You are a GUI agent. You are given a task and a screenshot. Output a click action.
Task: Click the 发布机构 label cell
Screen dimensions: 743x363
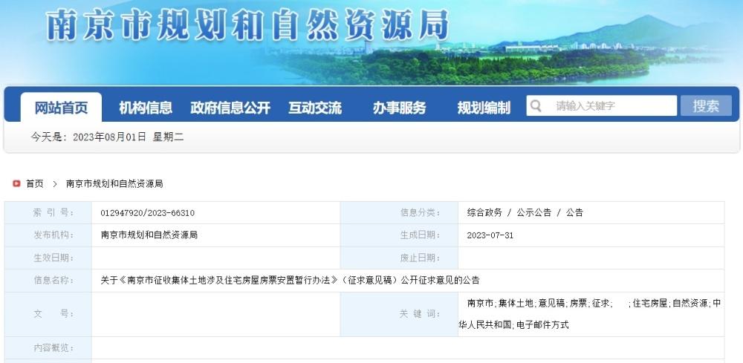coord(48,235)
